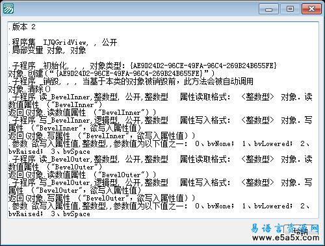Click the "对象.清除()" line
Viewport: 325px width, 246px height.
(x=29, y=89)
